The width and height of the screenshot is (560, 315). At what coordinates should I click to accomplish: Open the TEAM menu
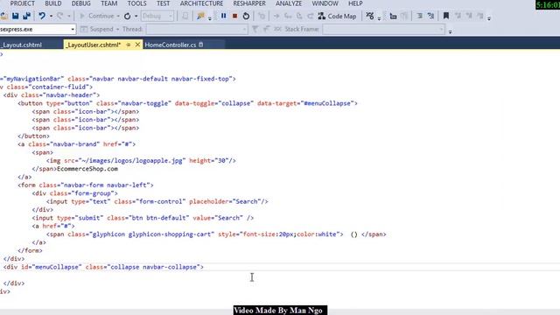point(108,3)
